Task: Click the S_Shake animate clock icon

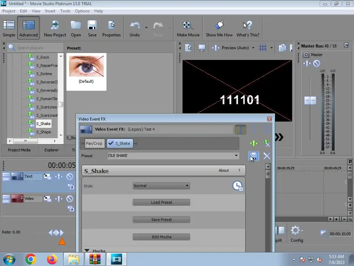Action: click(x=238, y=186)
